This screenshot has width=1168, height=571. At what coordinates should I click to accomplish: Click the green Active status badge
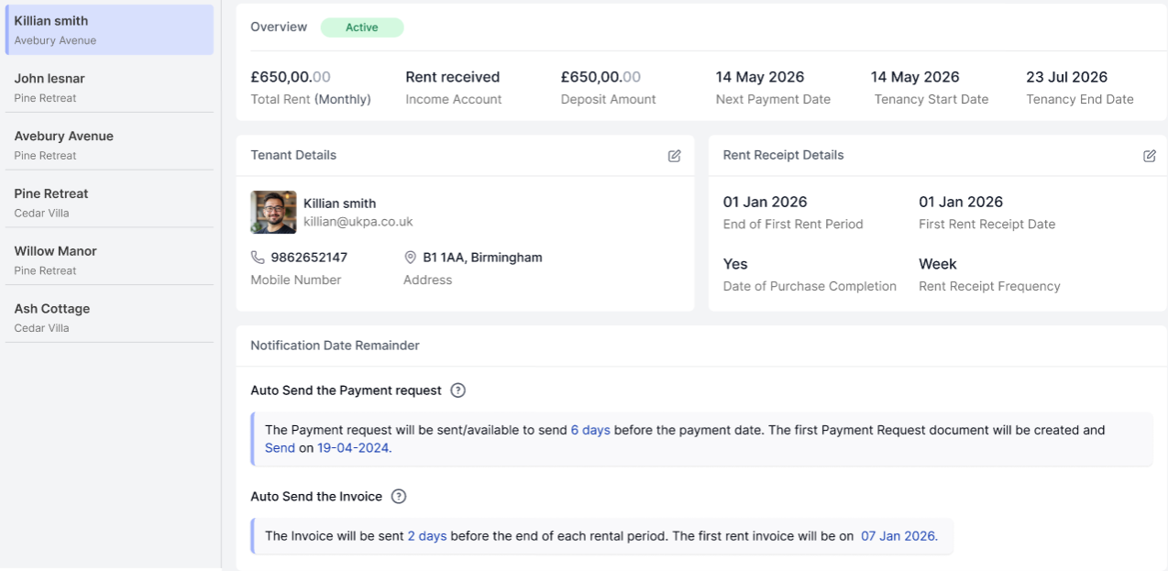[x=361, y=27]
